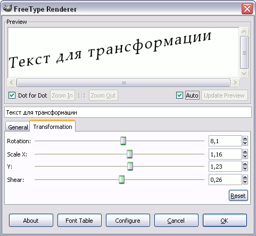The image size is (256, 236).
Task: Click the Shear slider handle
Action: tap(121, 180)
